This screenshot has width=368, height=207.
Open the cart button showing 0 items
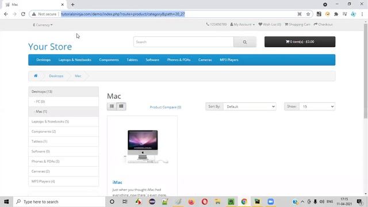pos(300,42)
